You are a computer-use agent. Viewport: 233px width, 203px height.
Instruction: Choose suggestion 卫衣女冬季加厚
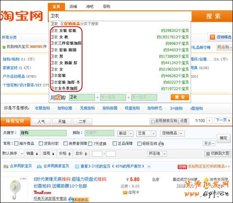click(x=64, y=88)
